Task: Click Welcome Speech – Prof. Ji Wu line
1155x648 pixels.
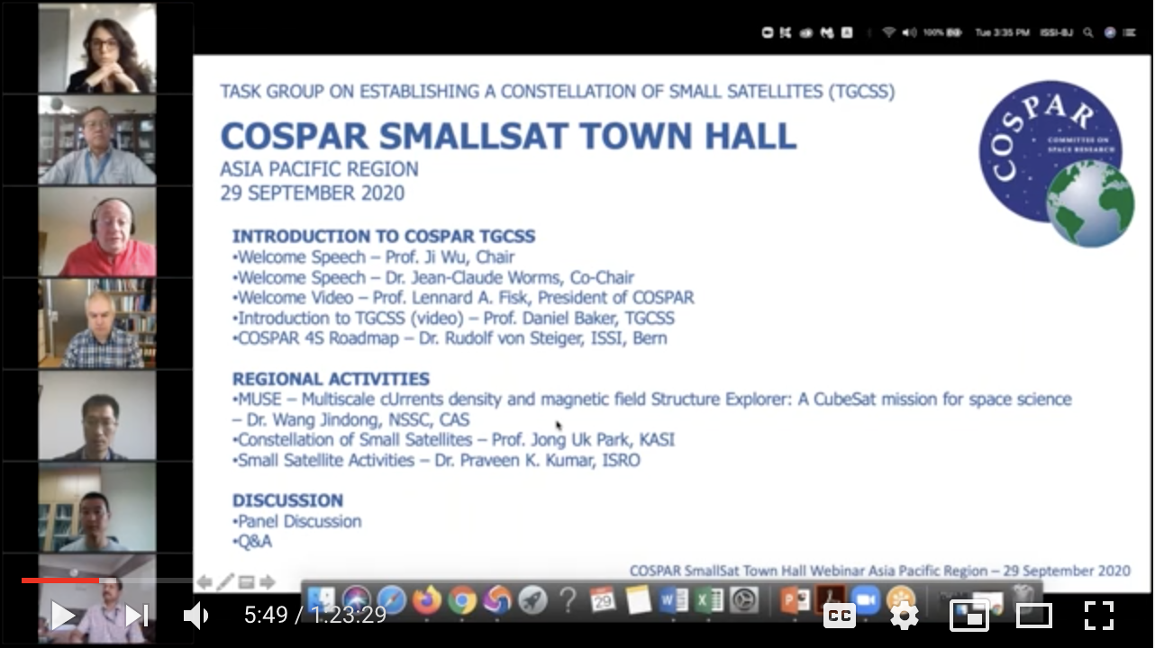Action: click(374, 256)
